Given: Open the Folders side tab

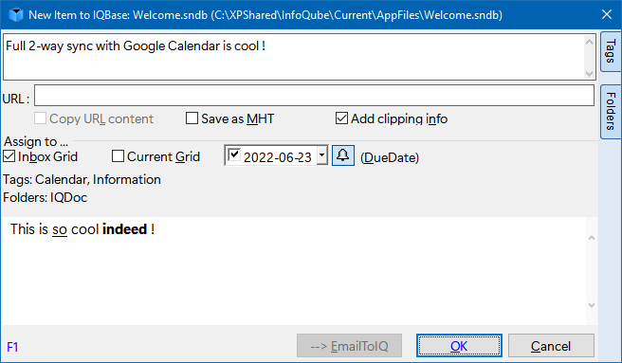Looking at the screenshot, I should pyautogui.click(x=611, y=112).
